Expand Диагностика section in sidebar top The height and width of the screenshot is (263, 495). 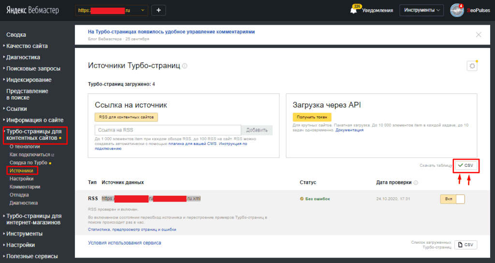click(23, 58)
